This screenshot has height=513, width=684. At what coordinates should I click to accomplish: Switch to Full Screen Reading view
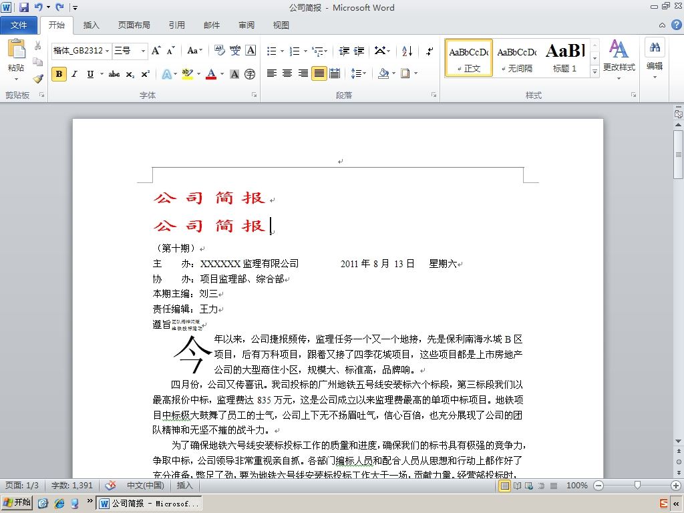tap(517, 486)
